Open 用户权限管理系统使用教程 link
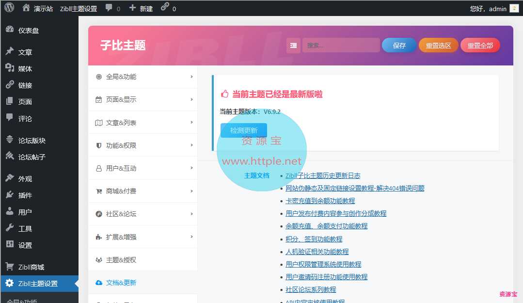This screenshot has height=303, width=523. coord(323,264)
